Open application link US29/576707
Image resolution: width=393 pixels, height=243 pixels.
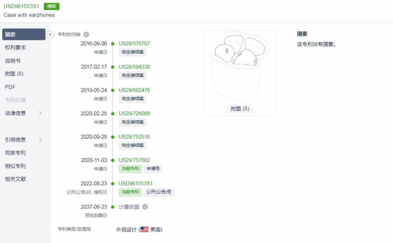tap(134, 44)
